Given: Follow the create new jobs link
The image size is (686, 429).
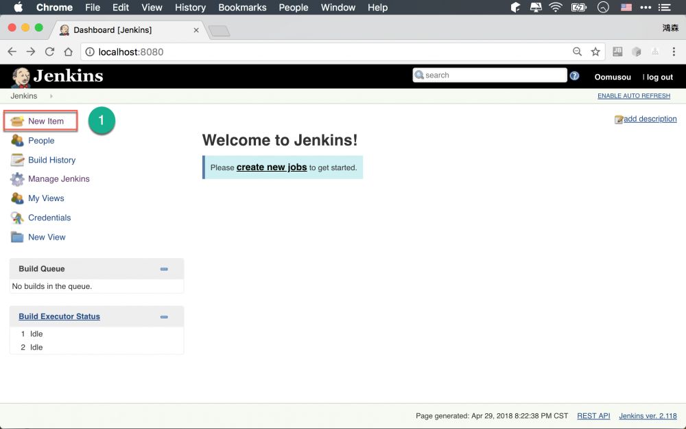Looking at the screenshot, I should (x=271, y=167).
